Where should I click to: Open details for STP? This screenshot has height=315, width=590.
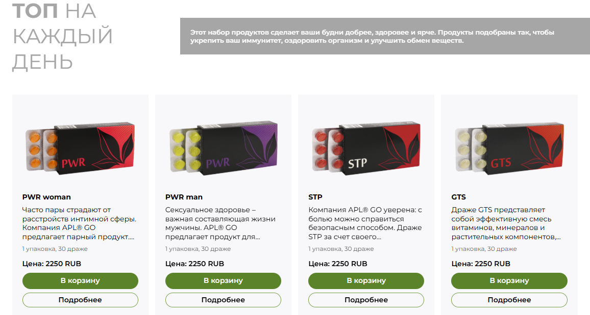pyautogui.click(x=366, y=300)
